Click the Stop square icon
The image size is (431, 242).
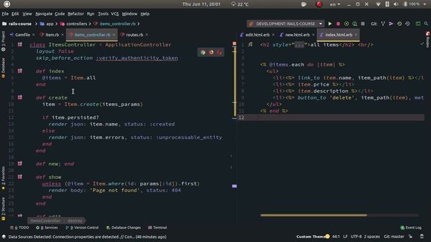pos(363,24)
